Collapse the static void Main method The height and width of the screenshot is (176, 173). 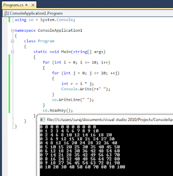pos(12,52)
